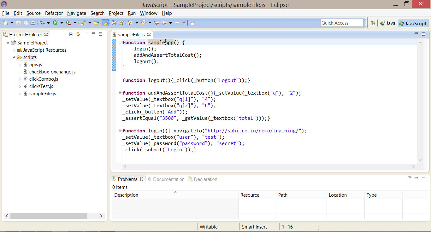Viewport: 431px width, 232px height.
Task: Toggle Link with Editor in Project Explorer
Action: coord(78,34)
